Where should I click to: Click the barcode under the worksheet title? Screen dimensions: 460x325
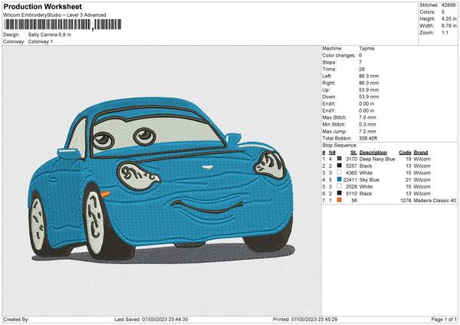pyautogui.click(x=63, y=25)
